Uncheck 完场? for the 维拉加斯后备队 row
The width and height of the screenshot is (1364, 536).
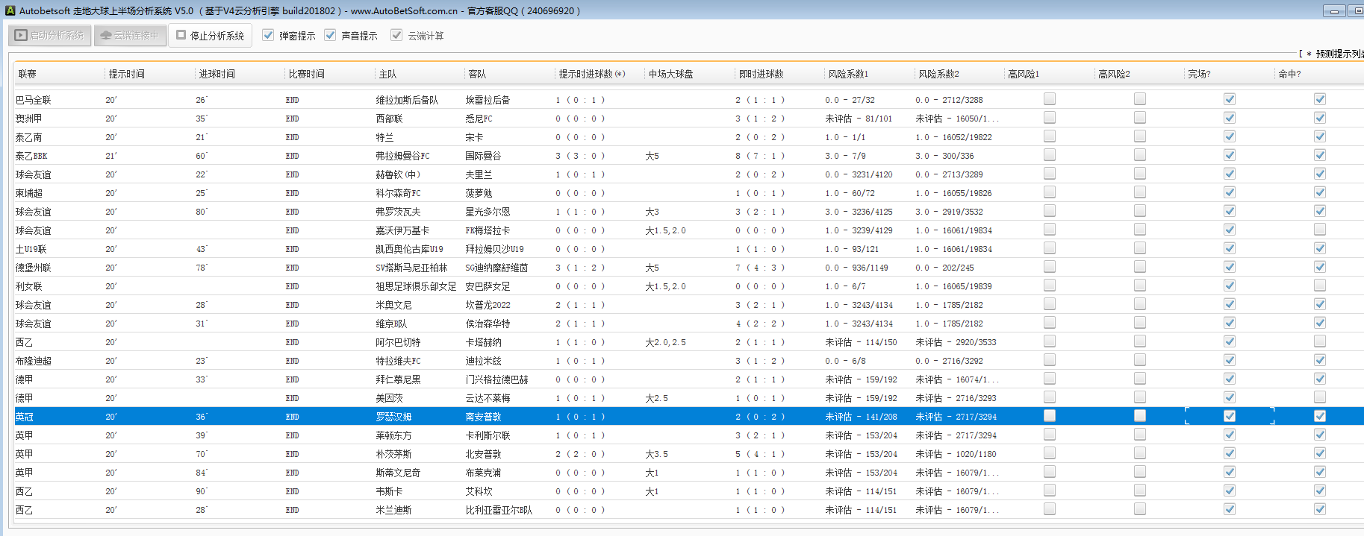(1230, 99)
